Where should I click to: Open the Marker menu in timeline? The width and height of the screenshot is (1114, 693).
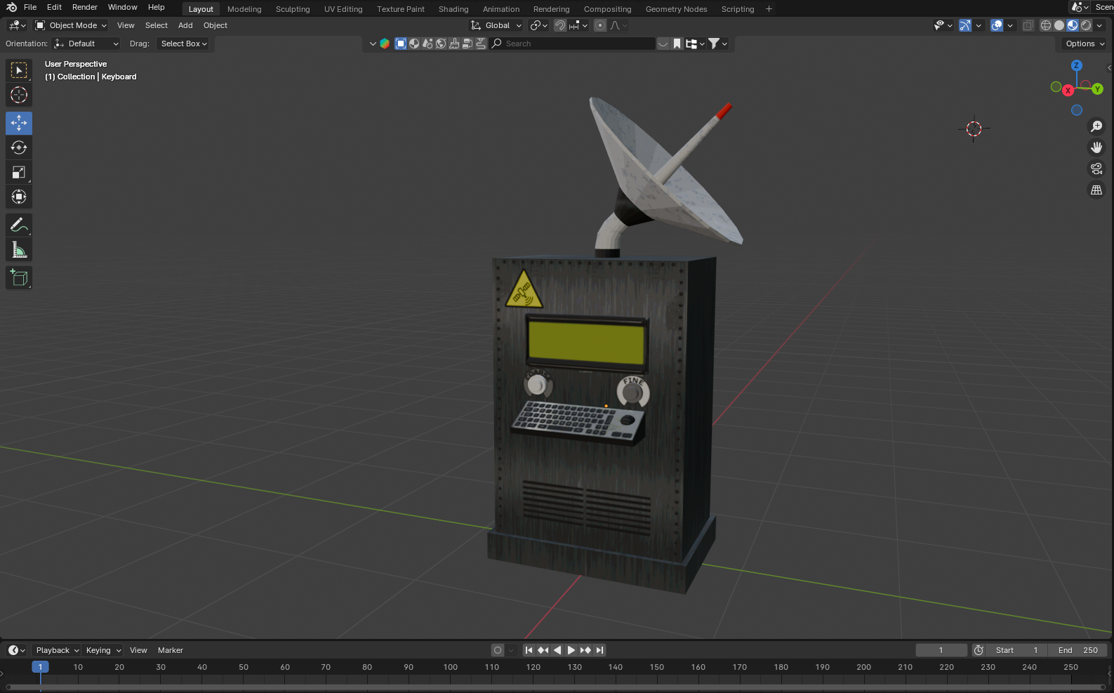coord(171,650)
